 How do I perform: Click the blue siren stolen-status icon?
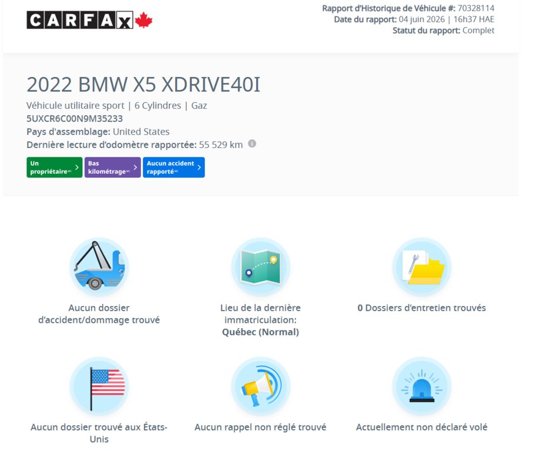coord(422,386)
